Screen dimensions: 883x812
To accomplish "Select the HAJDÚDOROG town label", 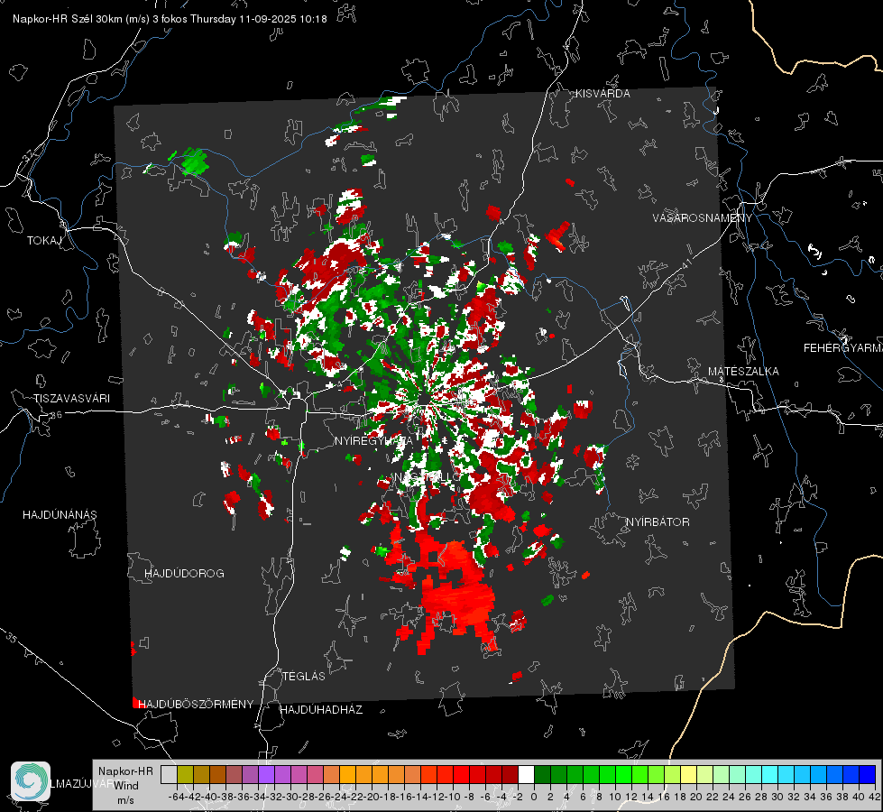I will point(184,573).
